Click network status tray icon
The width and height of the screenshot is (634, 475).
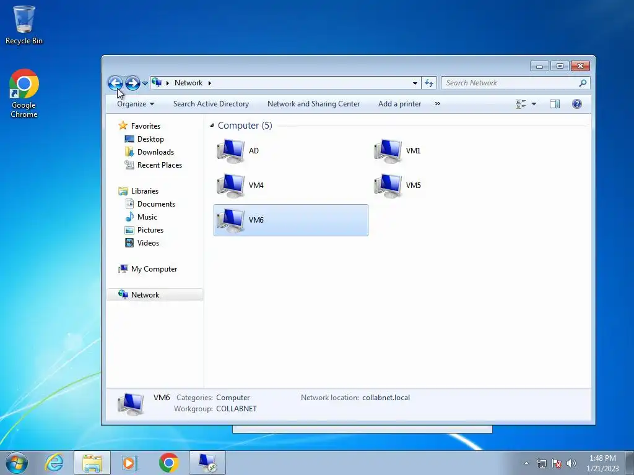coord(541,464)
